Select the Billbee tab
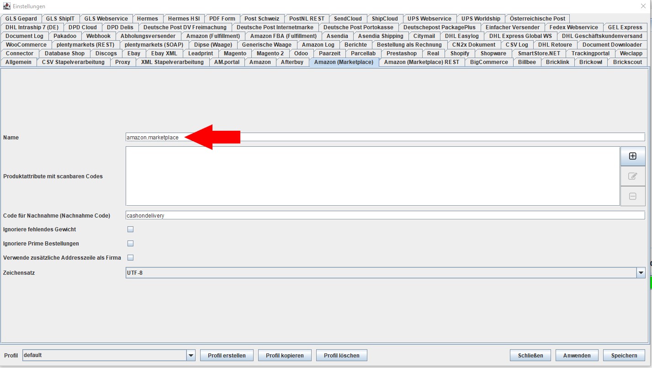Image resolution: width=652 pixels, height=368 pixels. coord(527,62)
